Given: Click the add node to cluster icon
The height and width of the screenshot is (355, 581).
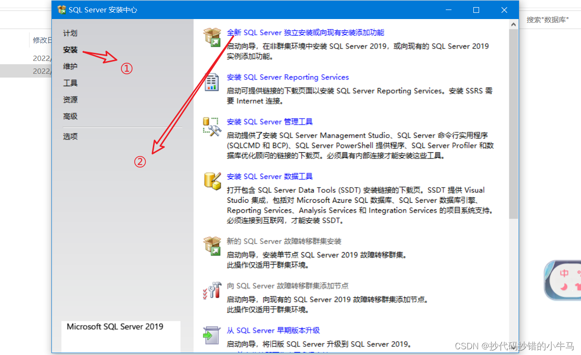Looking at the screenshot, I should click(x=212, y=290).
